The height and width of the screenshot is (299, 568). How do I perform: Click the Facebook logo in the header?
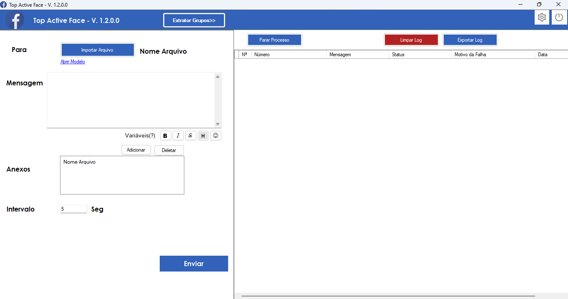pos(15,20)
